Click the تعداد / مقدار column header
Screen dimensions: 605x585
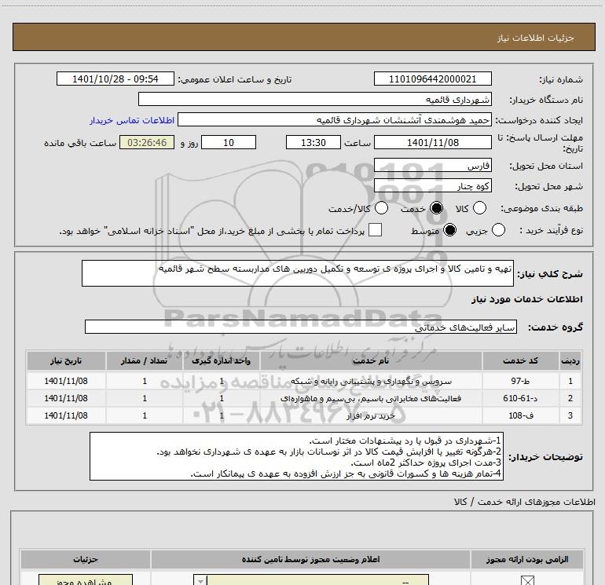click(145, 360)
